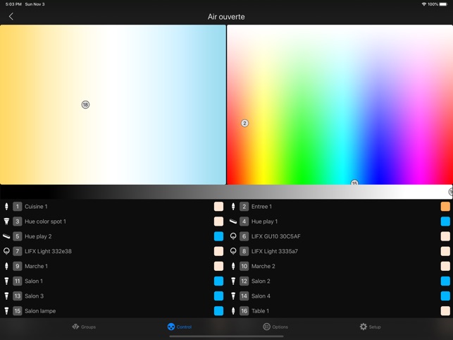Click marker 2 in the color spectrum picker
Image resolution: width=453 pixels, height=340 pixels.
244,123
